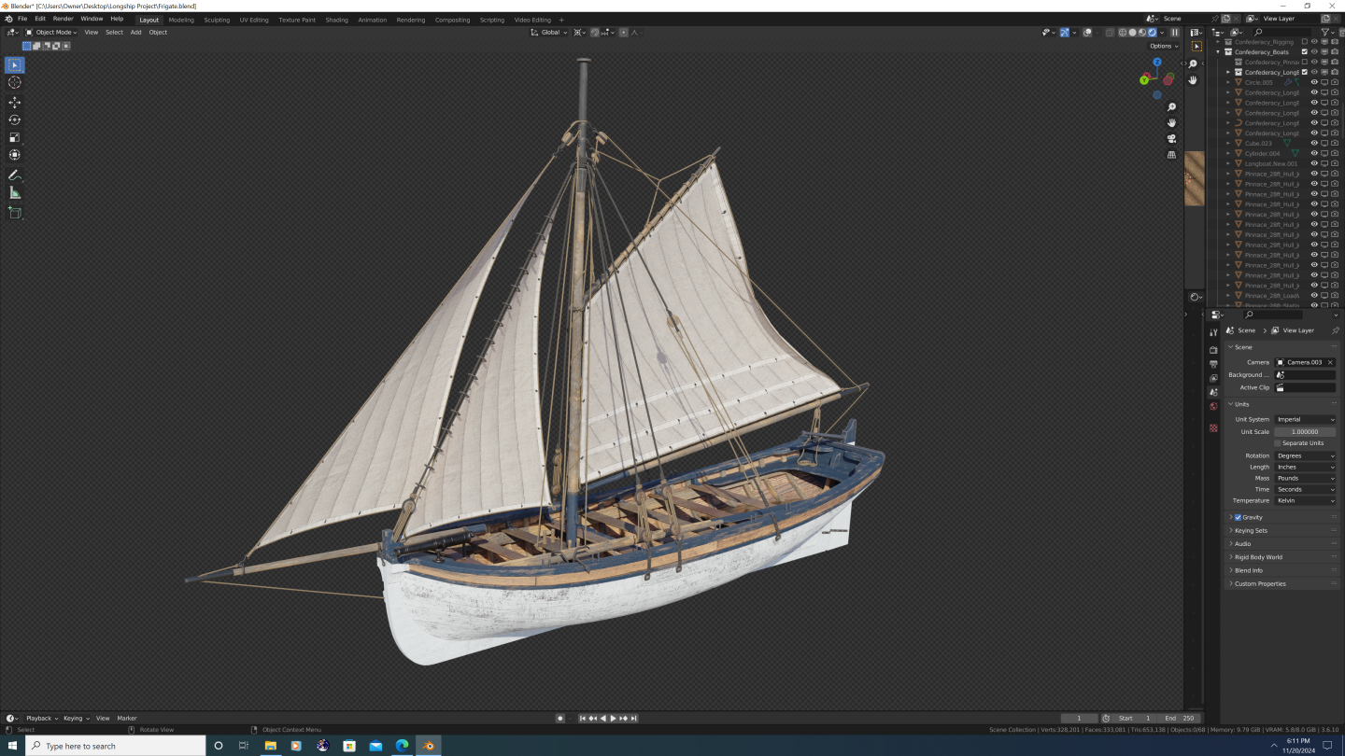Open the timeline Keying menu

76,718
